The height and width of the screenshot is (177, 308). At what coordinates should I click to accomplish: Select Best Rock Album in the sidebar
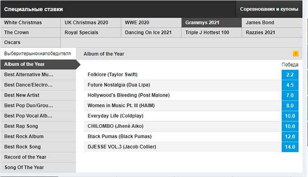point(38,136)
